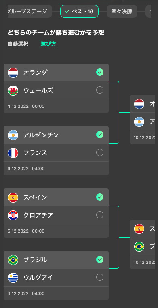Click the Wales dragon flag icon
158x308 pixels.
pyautogui.click(x=13, y=90)
